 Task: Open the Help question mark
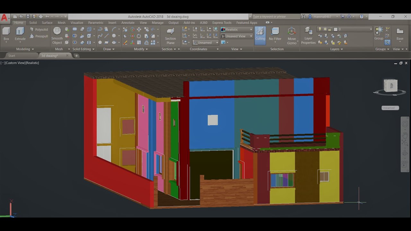tap(362, 16)
